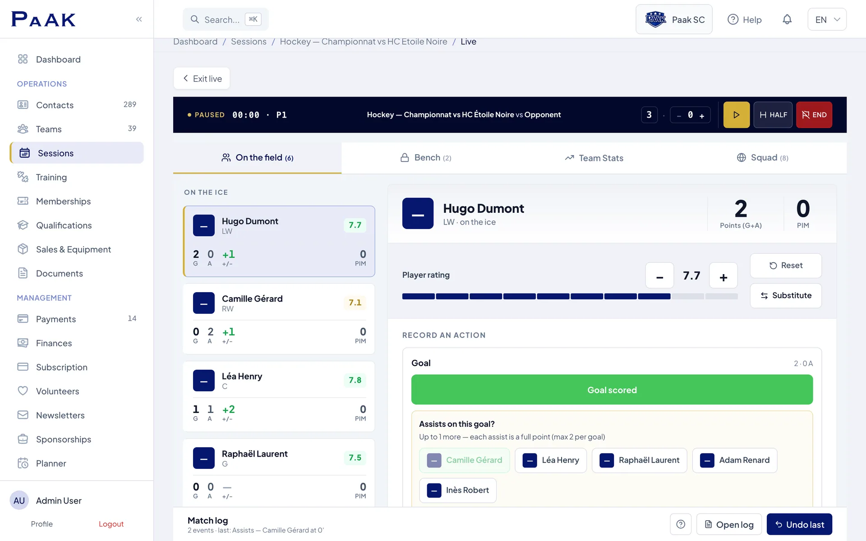Toggle Léa Henry assist chip
Screen dimensions: 866x541
click(x=550, y=460)
